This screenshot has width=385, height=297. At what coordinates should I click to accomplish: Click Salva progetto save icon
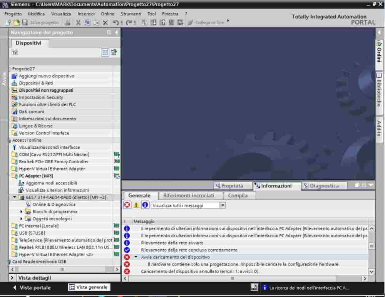pyautogui.click(x=25, y=22)
